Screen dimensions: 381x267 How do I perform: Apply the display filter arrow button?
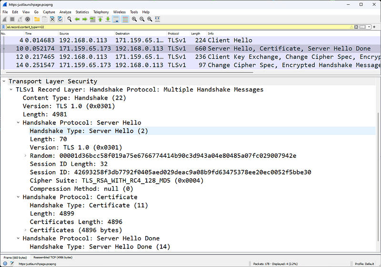(362, 27)
